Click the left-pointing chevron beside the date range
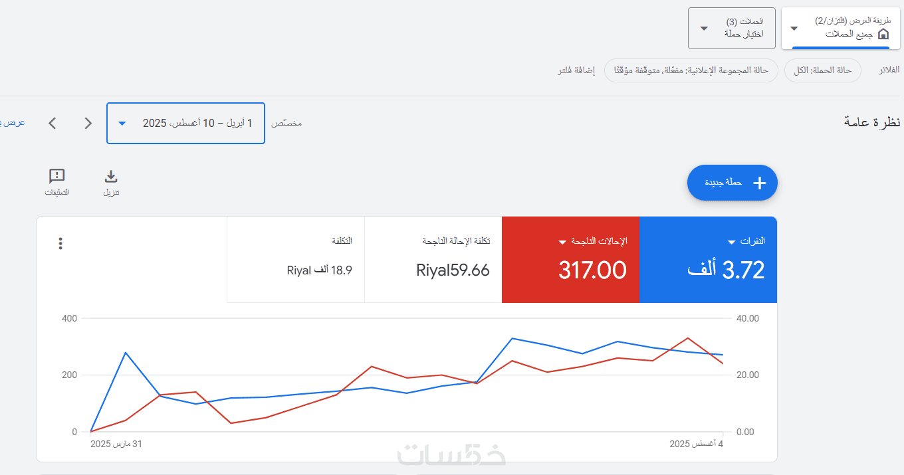The height and width of the screenshot is (475, 904). click(53, 123)
